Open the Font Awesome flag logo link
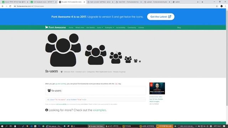This screenshot has height=128, width=228. coord(56,27)
